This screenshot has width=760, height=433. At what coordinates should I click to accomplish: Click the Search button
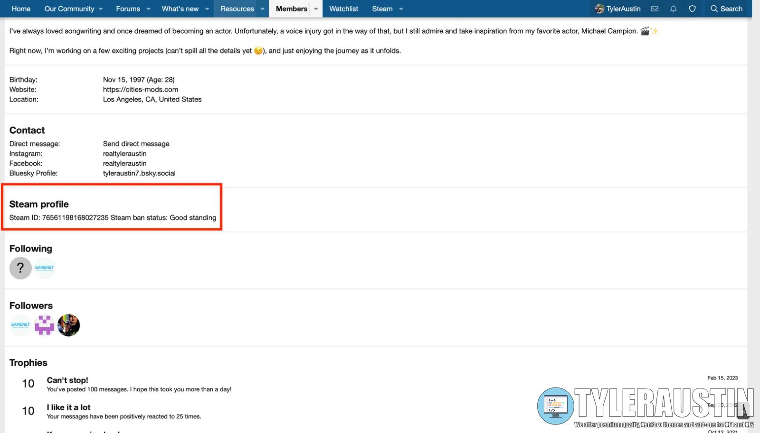pos(726,9)
